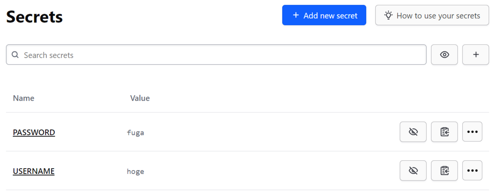Screen dimensions: 497x195
Task: Copy the USERNAME value to clipboard
Action: click(x=444, y=171)
